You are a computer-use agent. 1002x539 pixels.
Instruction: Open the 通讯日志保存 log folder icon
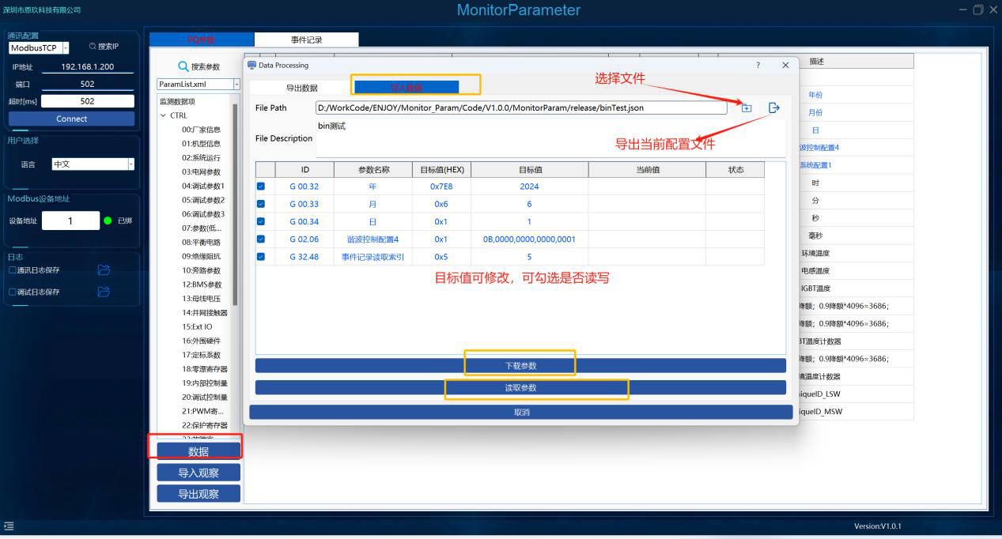(x=104, y=269)
